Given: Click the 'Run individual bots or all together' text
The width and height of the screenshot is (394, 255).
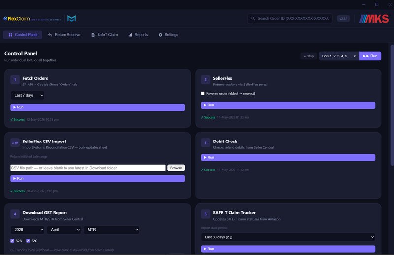Looking at the screenshot, I should tap(30, 60).
